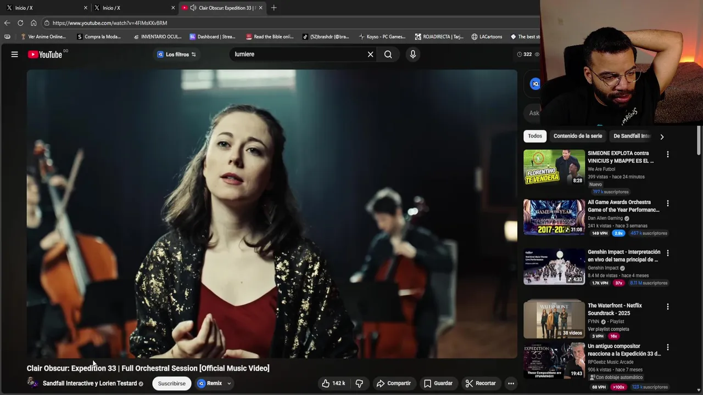
Task: Open options menu for Genshin Impact video
Action: (668, 253)
